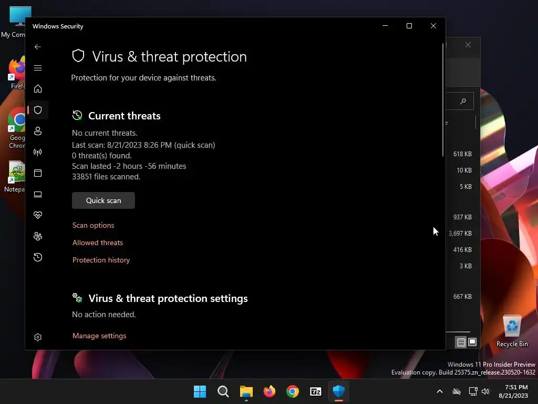
Task: Launch Firefox from the taskbar
Action: (270, 391)
